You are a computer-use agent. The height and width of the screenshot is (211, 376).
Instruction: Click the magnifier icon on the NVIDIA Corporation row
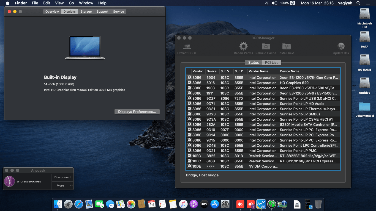pos(189,166)
